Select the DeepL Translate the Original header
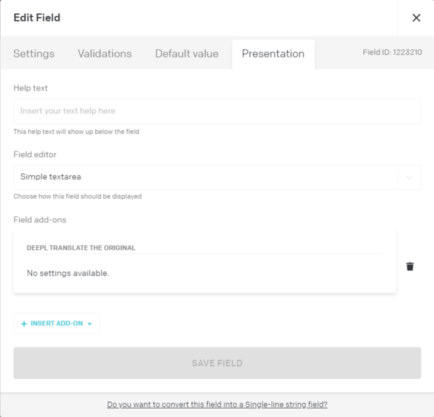The width and height of the screenshot is (434, 417). 81,247
